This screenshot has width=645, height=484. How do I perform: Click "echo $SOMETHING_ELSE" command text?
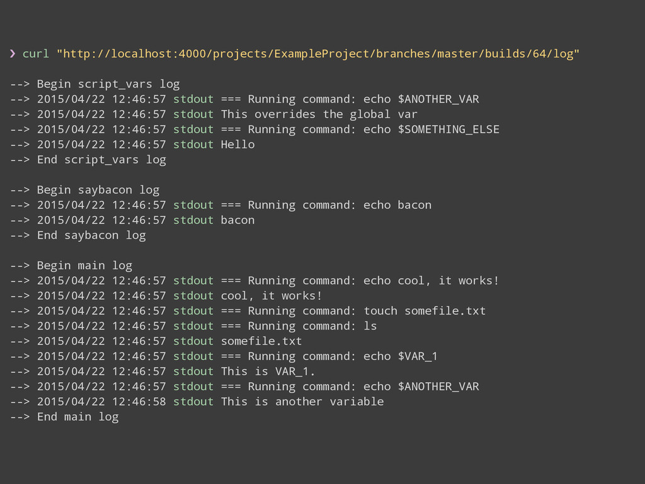click(431, 129)
